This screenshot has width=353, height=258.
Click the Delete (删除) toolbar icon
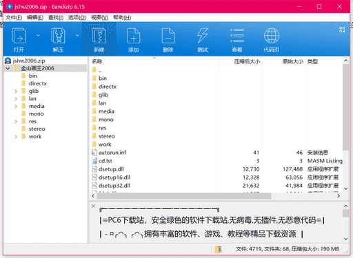[168, 36]
